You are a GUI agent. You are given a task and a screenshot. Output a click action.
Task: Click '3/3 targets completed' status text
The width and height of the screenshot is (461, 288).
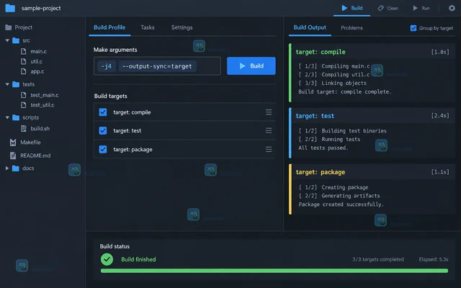(x=377, y=259)
